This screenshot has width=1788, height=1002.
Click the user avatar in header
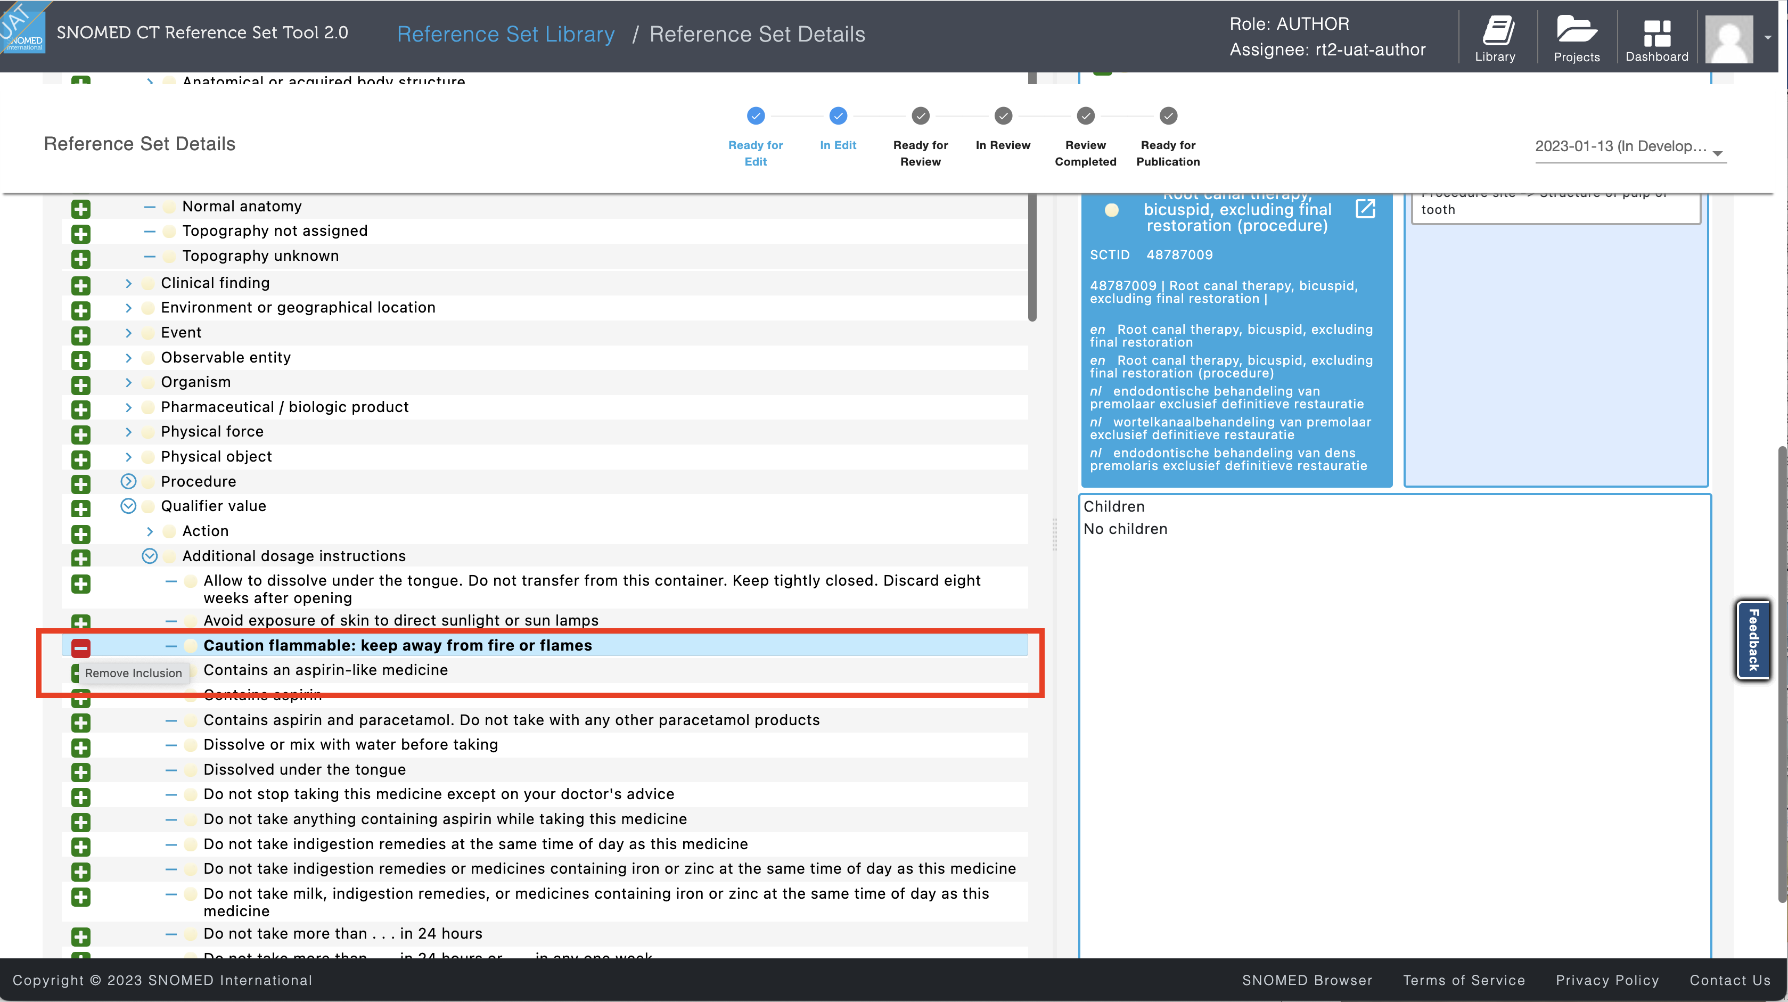point(1728,39)
